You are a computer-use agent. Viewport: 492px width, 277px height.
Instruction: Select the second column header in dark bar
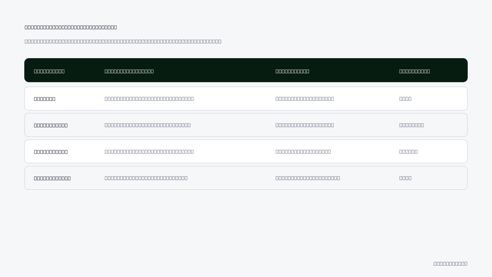[x=129, y=71]
